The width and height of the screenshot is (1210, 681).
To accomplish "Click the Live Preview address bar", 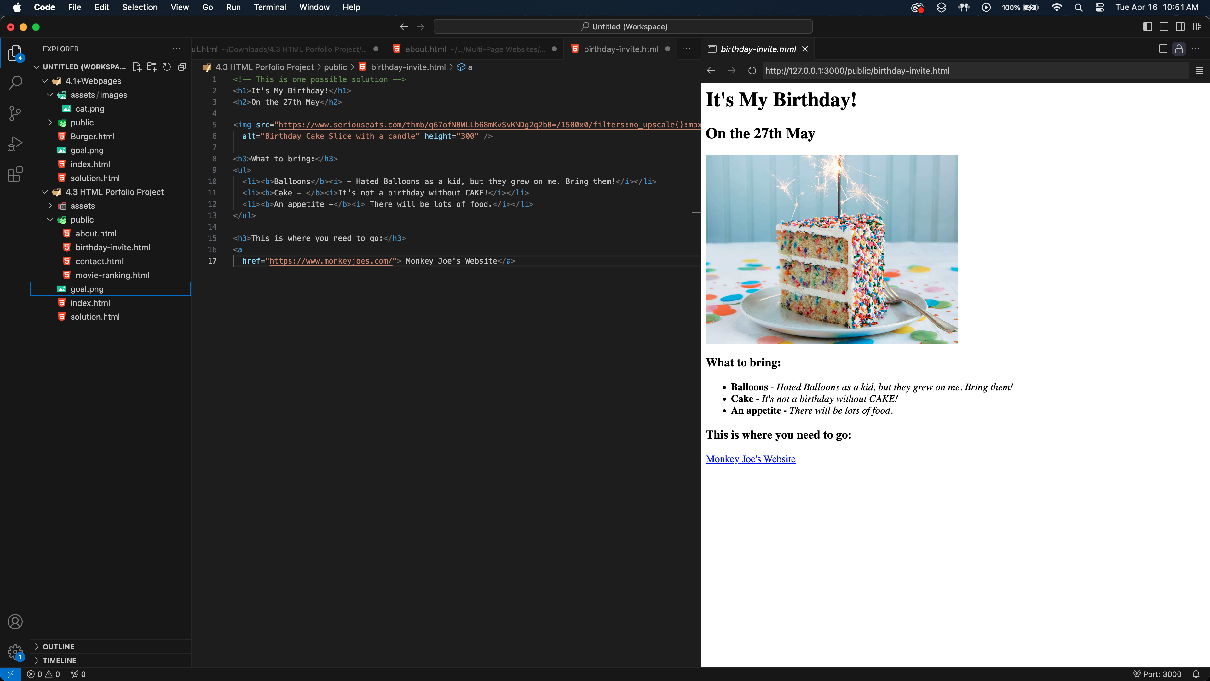I will pos(892,71).
